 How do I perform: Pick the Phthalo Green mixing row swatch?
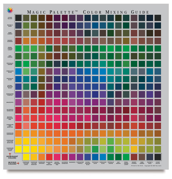(x=111, y=157)
